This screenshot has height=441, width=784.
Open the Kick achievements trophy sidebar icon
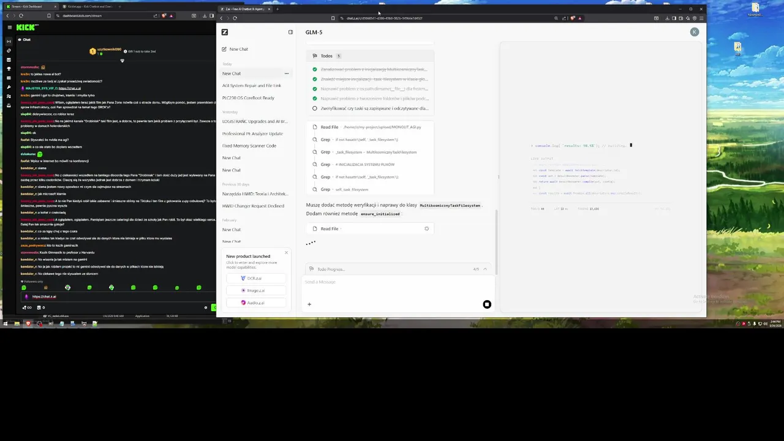click(x=9, y=69)
